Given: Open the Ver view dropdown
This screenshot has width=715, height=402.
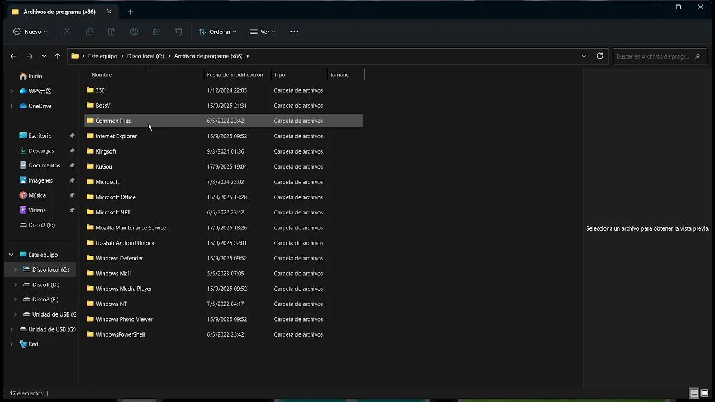Looking at the screenshot, I should coord(262,32).
